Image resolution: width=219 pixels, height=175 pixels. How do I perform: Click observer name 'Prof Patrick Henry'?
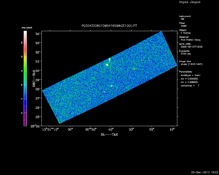(x=191, y=40)
